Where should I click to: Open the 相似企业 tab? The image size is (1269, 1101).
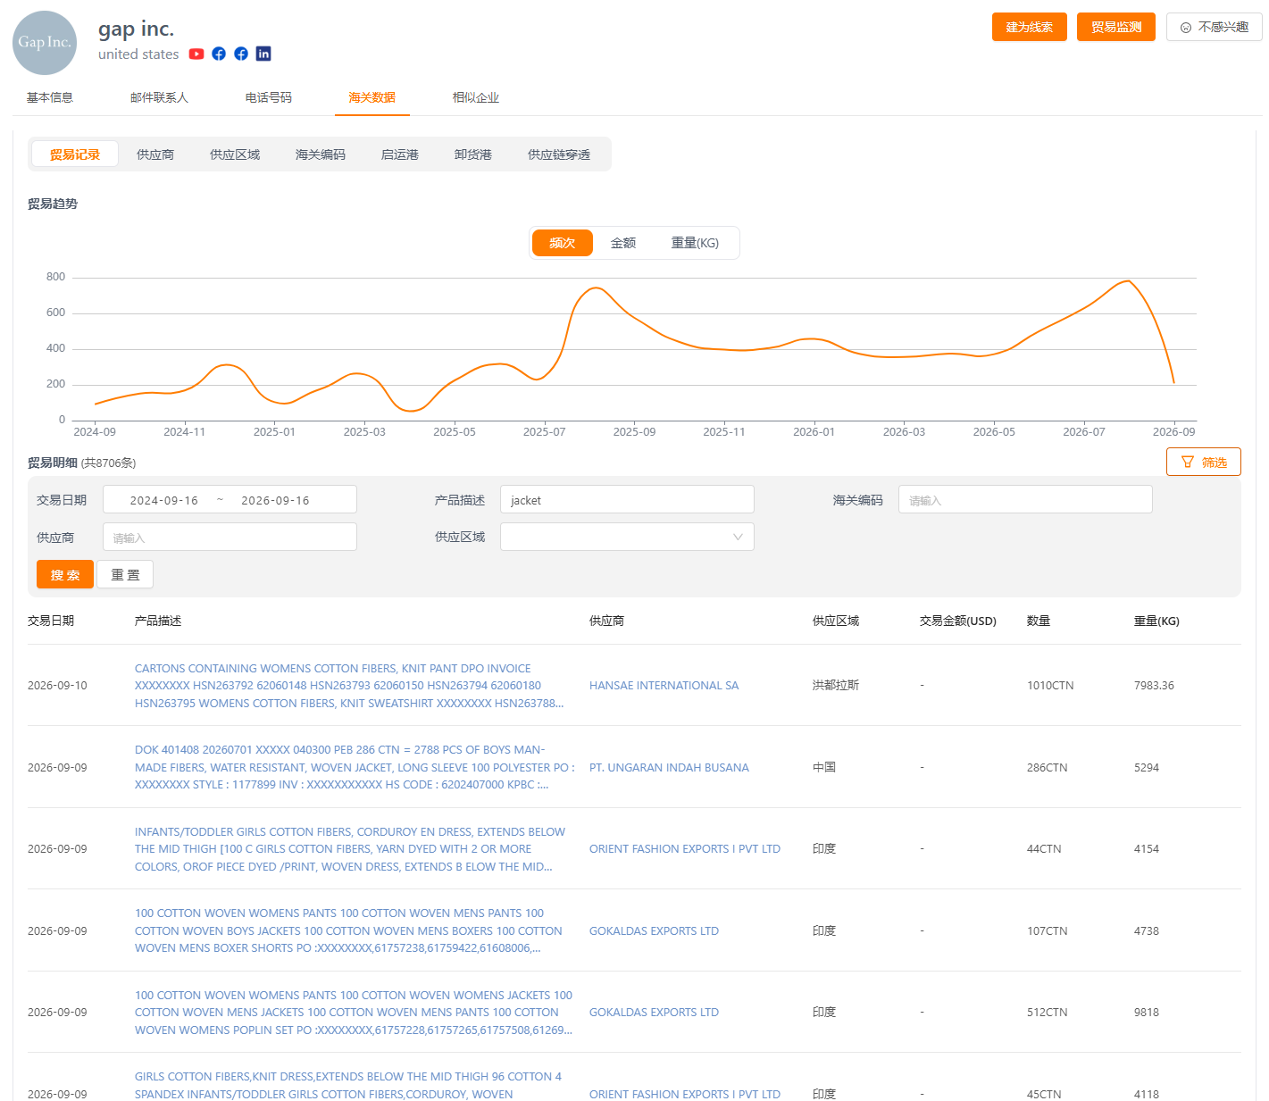click(x=476, y=97)
